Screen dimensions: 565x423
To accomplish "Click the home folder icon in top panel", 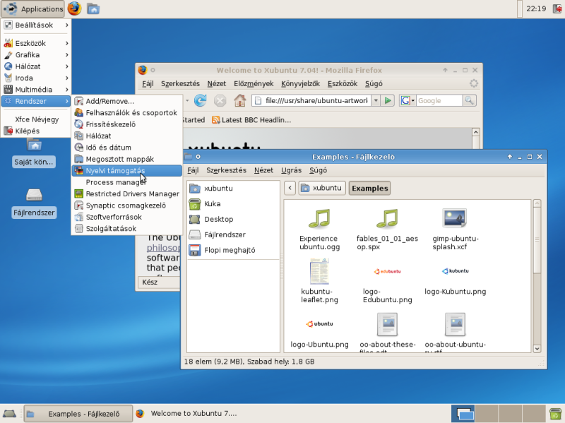I will point(93,8).
